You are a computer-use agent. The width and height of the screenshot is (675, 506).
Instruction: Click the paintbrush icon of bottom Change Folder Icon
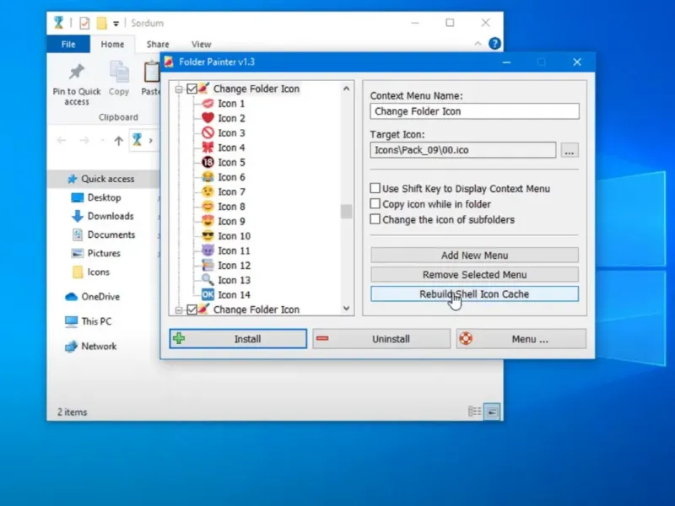pyautogui.click(x=203, y=309)
